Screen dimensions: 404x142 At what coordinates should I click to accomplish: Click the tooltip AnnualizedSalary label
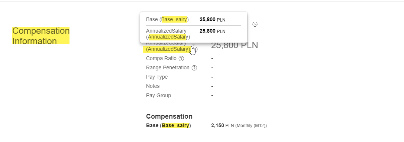(168, 34)
